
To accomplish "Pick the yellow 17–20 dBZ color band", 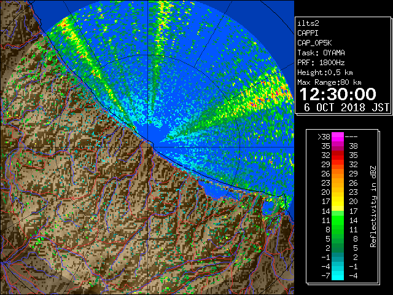I will [x=338, y=202].
